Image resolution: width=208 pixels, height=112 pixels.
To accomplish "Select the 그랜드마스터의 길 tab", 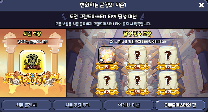I will (x=180, y=105).
